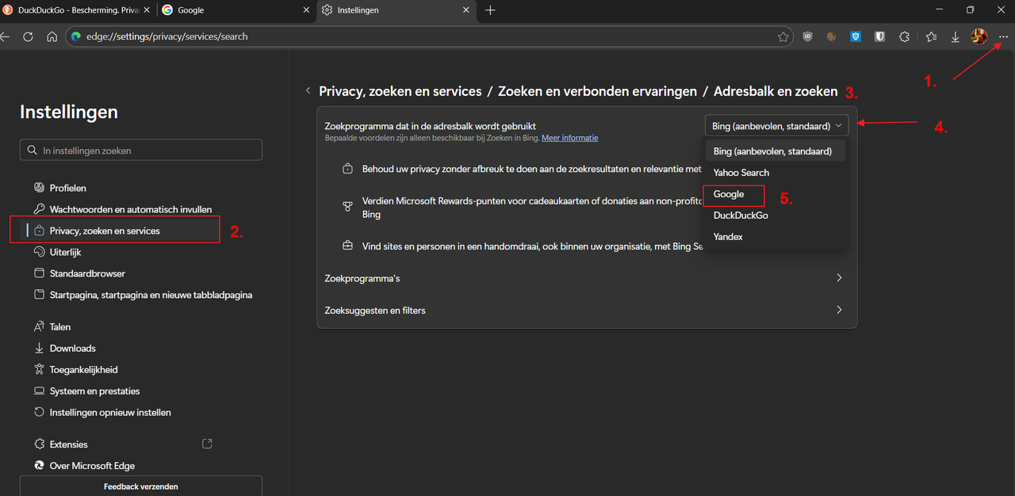Go back with the browser back arrow
The width and height of the screenshot is (1015, 496).
pos(5,36)
